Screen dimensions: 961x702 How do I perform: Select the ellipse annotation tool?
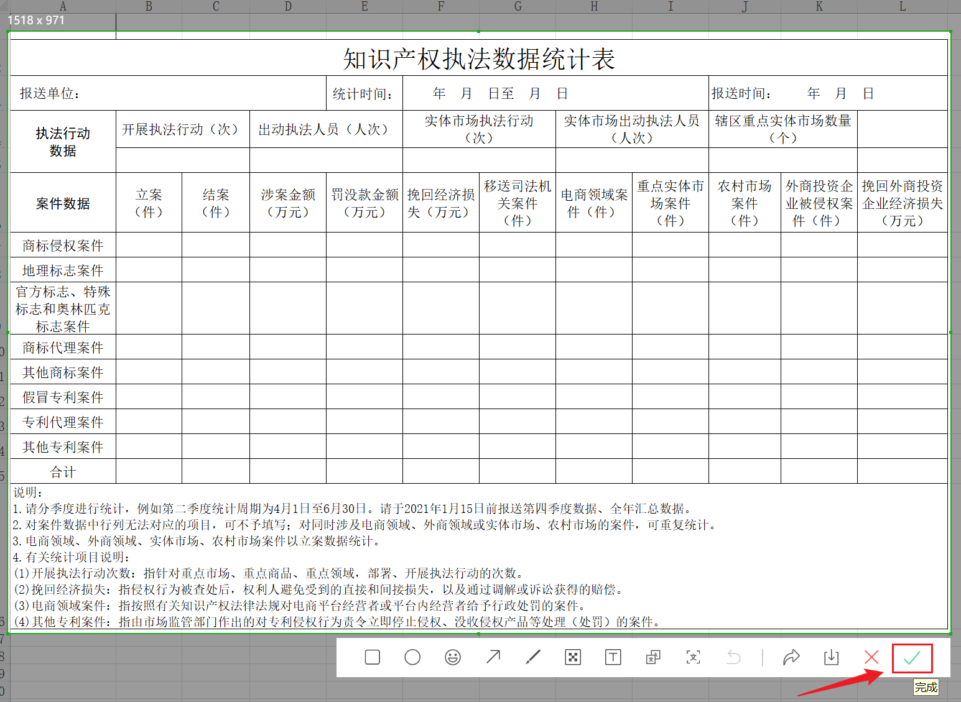point(412,657)
